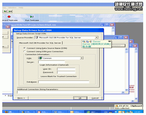The width and height of the screenshot is (146, 115).
Task: Open the Window menu
Action: (x=12, y=8)
